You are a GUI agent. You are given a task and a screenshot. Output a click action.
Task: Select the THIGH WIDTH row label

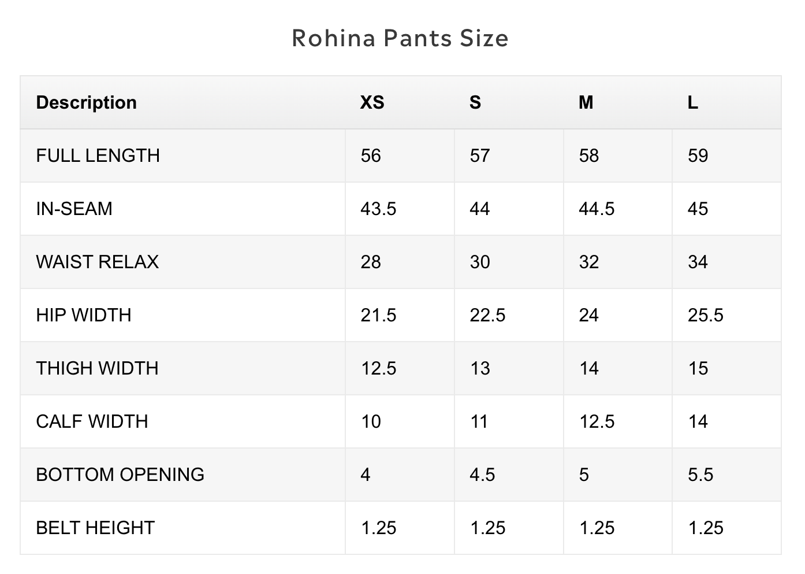click(x=97, y=368)
